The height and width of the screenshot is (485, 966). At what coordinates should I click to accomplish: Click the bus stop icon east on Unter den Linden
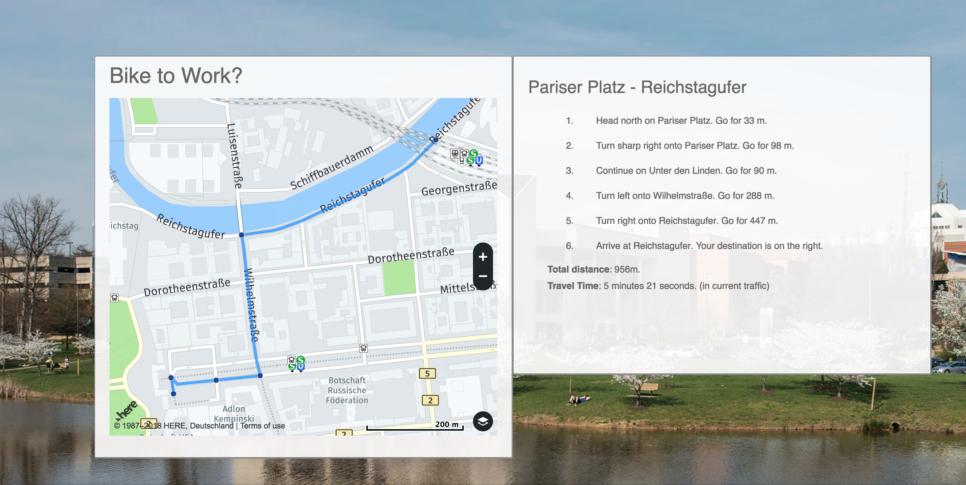tap(363, 348)
